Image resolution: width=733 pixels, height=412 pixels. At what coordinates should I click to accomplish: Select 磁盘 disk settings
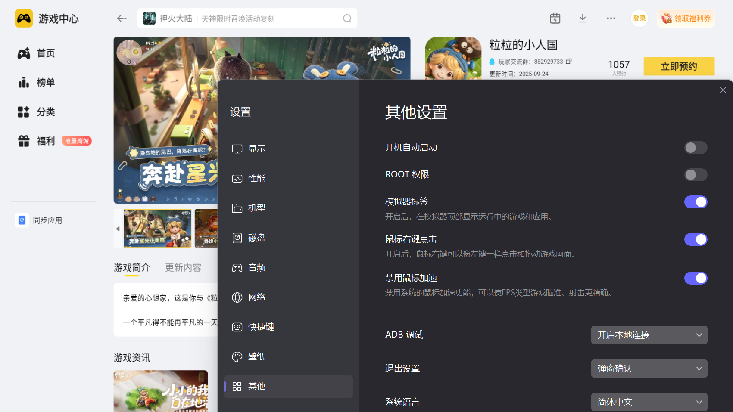click(x=288, y=238)
